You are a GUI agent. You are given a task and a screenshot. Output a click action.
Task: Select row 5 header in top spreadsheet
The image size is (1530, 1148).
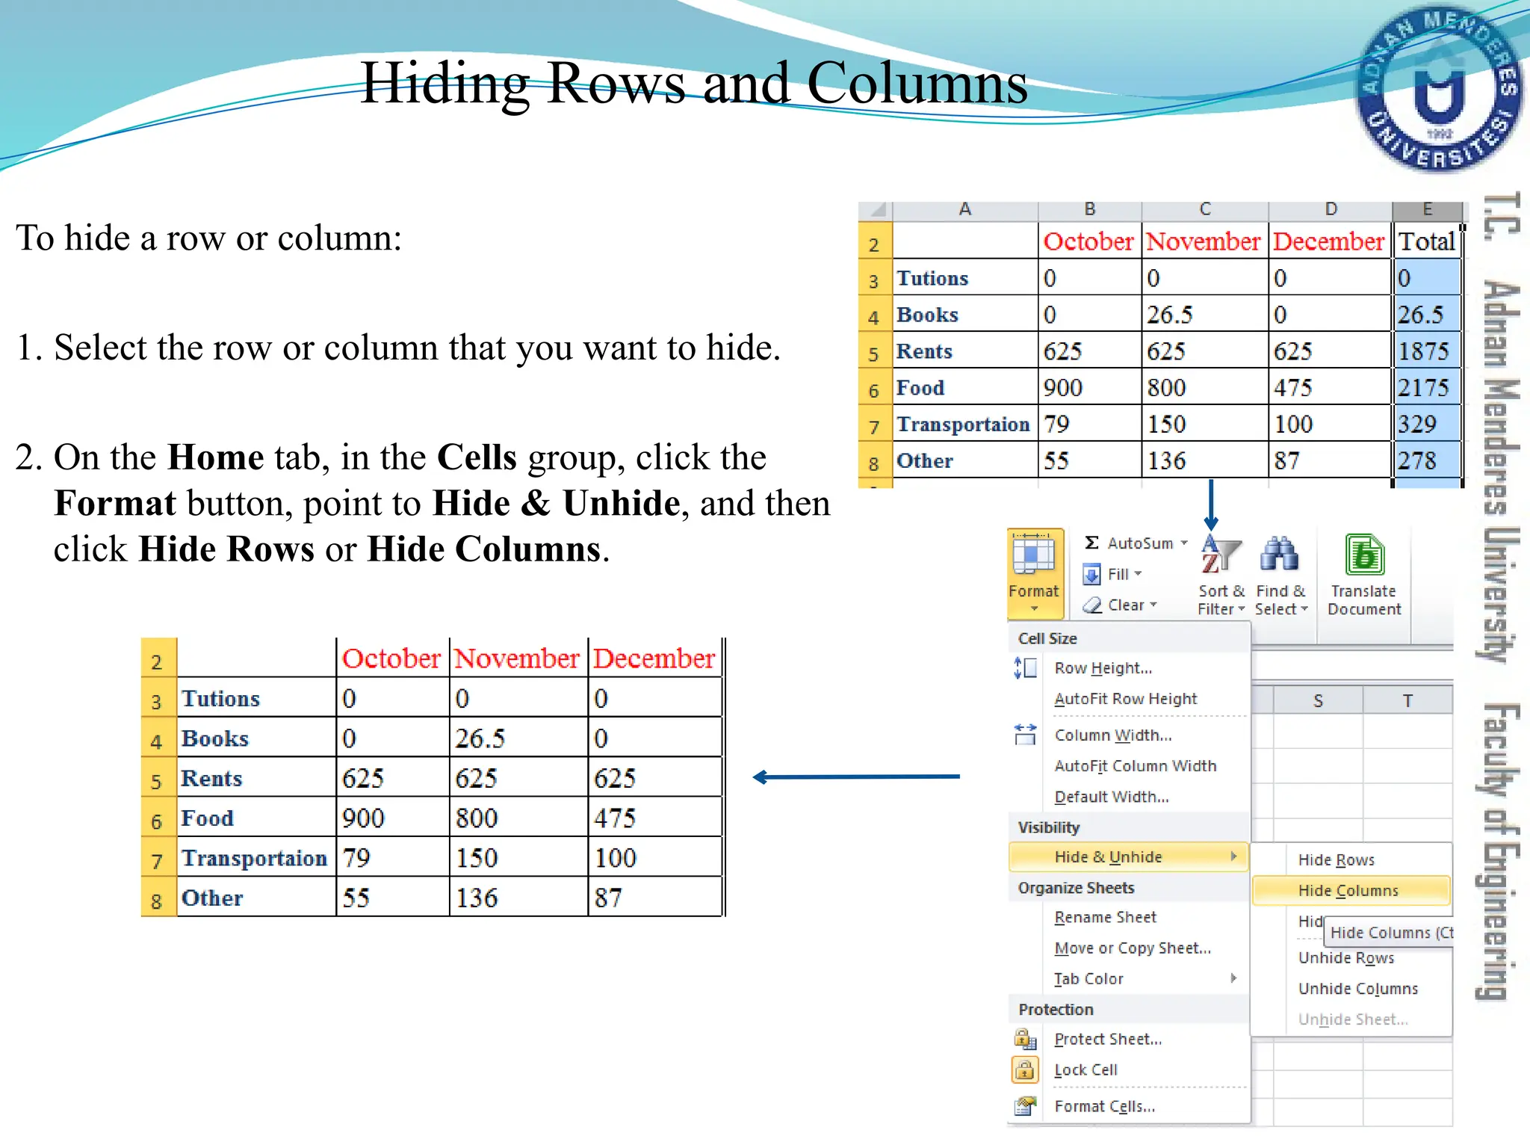coord(875,351)
